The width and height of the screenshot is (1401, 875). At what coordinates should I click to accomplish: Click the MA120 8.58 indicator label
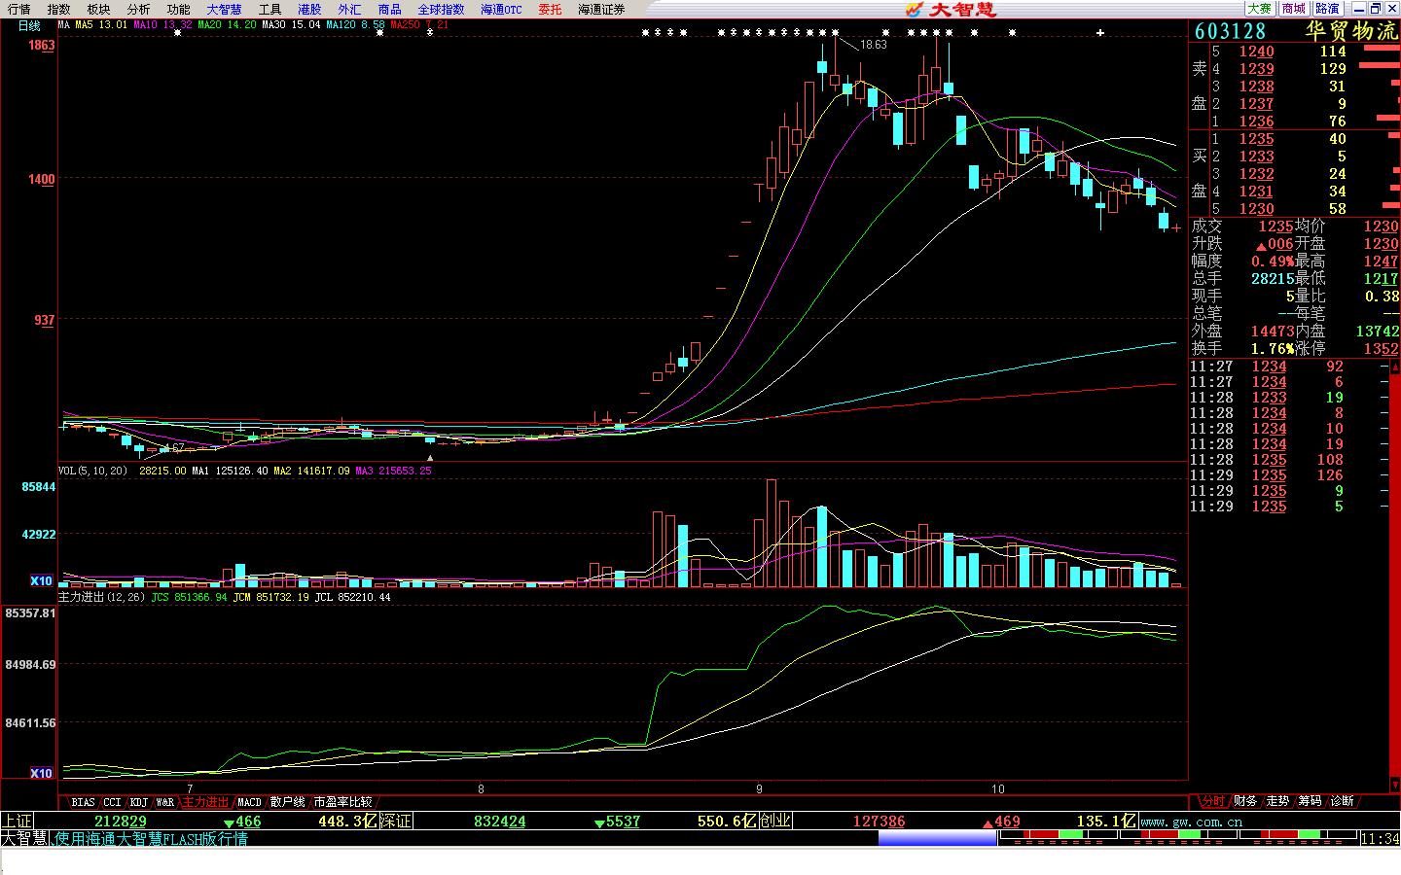point(355,25)
